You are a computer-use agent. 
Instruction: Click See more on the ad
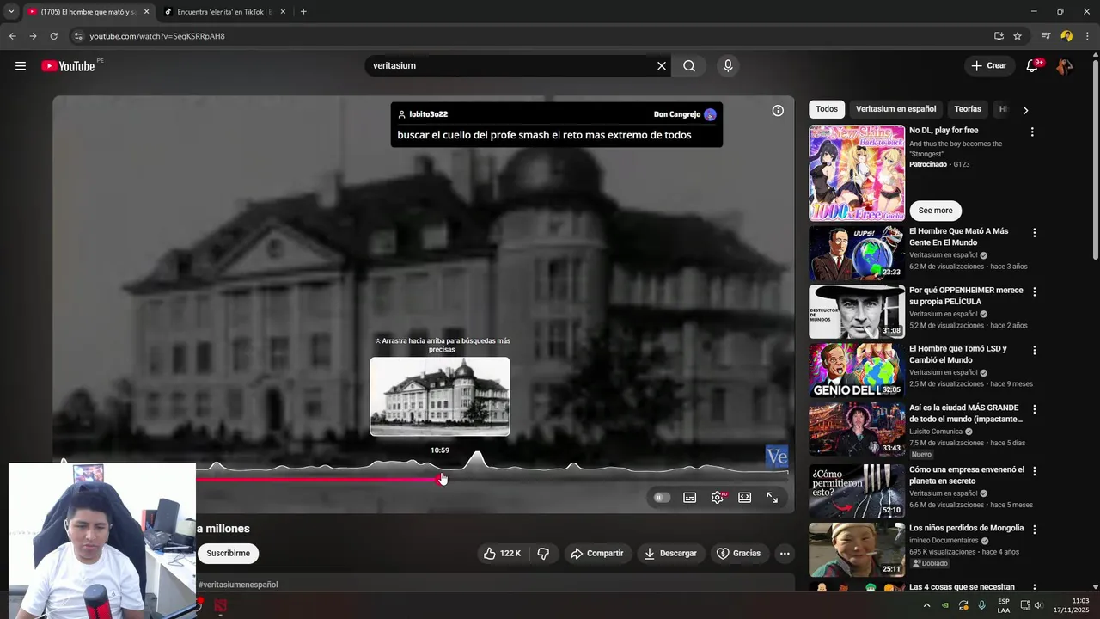pos(935,211)
